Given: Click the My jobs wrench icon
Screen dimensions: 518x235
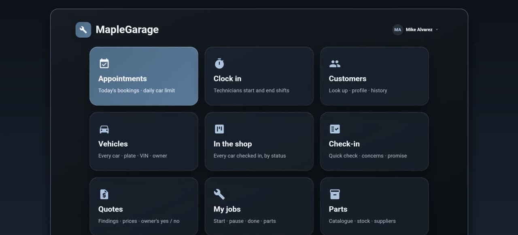Looking at the screenshot, I should [x=219, y=194].
